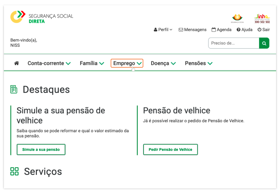
Task: Expand the Família menu
Action: pyautogui.click(x=92, y=63)
